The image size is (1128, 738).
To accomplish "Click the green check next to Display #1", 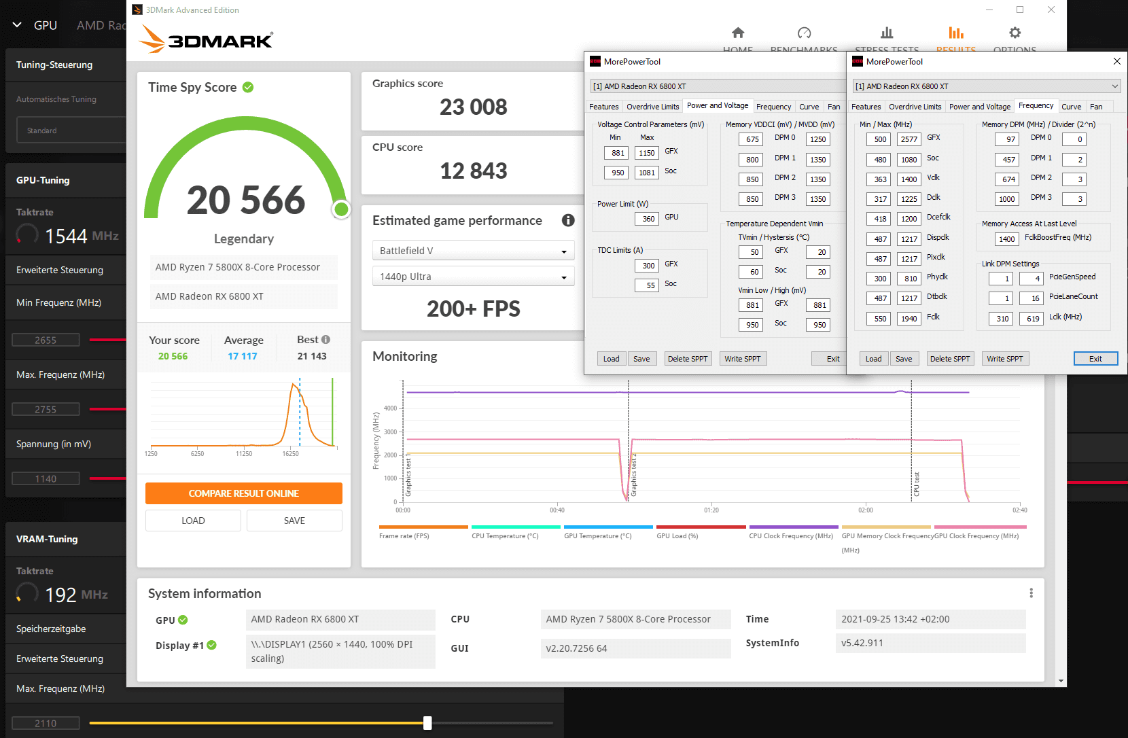I will (212, 645).
